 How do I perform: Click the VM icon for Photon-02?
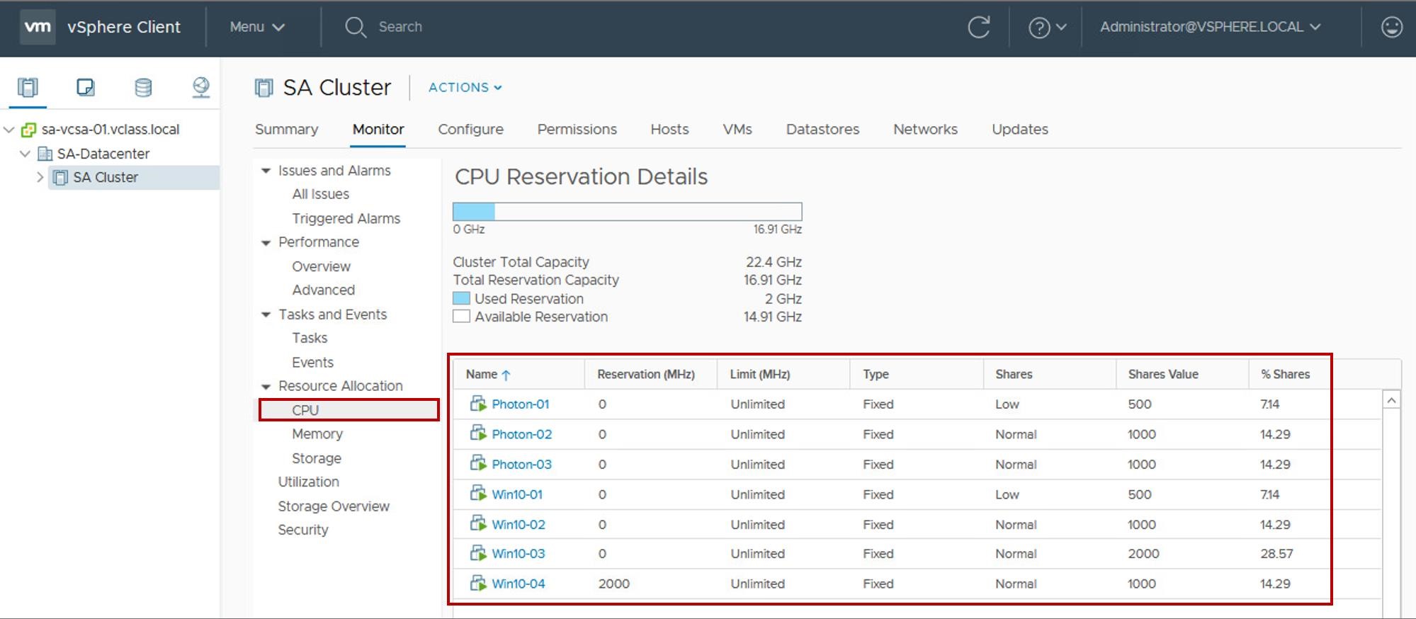coord(478,433)
